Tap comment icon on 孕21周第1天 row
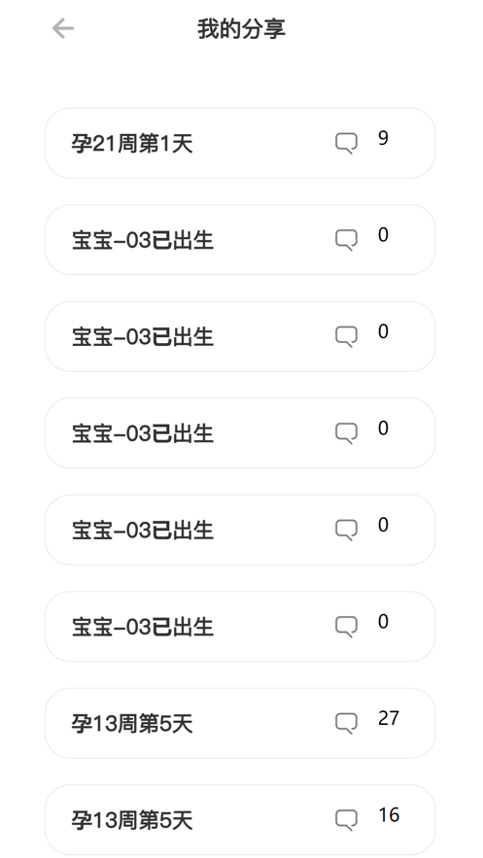The image size is (483, 858). click(x=346, y=144)
